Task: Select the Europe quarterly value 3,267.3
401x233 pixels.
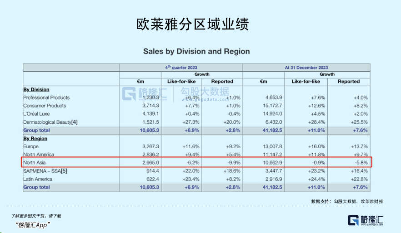Action: pyautogui.click(x=150, y=146)
